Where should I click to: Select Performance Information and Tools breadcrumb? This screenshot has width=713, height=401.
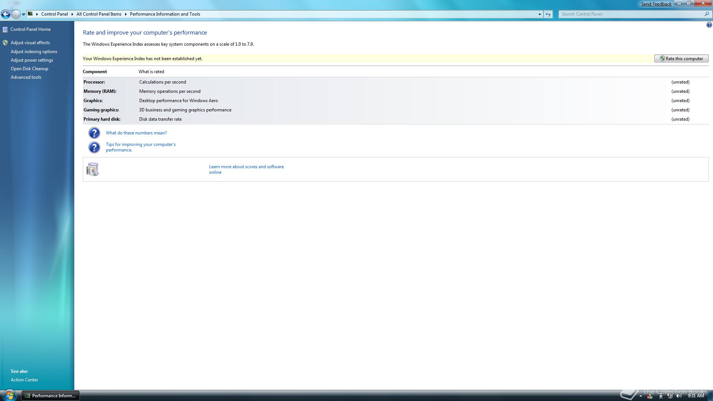click(x=165, y=14)
